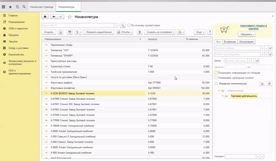Select the 'В наличии' filter toggle
This screenshot has height=161, width=276.
(230, 41)
